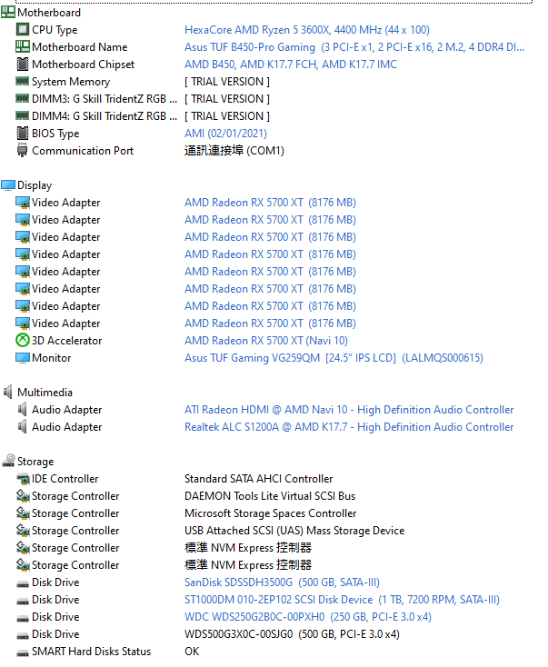Select the Multimedia section header

coord(45,393)
